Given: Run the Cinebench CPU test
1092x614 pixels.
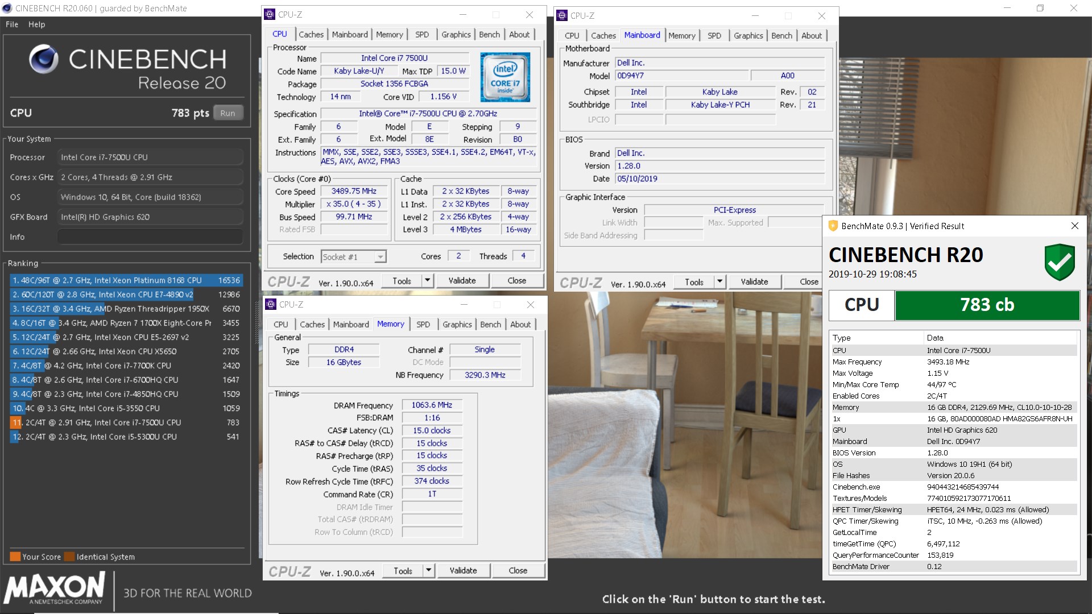Looking at the screenshot, I should [228, 113].
